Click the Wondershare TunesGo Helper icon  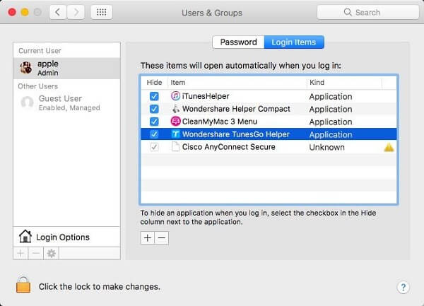click(176, 134)
